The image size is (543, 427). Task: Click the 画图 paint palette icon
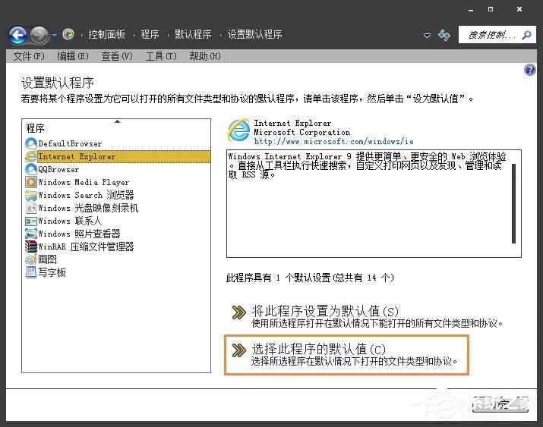[31, 259]
